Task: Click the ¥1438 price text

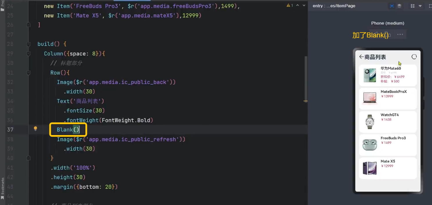Action: click(386, 120)
